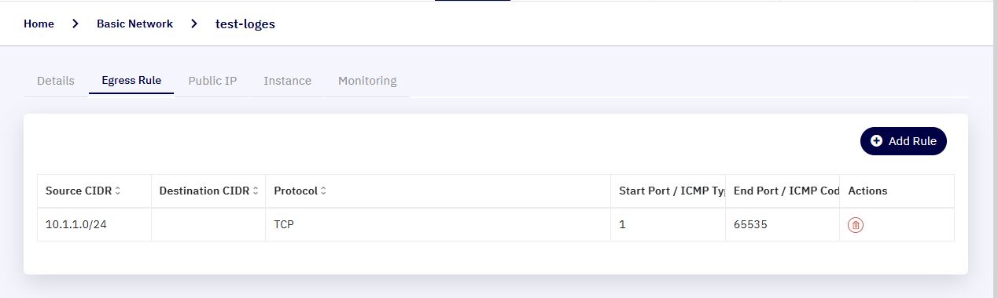Sort by Source CIDR arrows
This screenshot has width=998, height=298.
pos(118,191)
